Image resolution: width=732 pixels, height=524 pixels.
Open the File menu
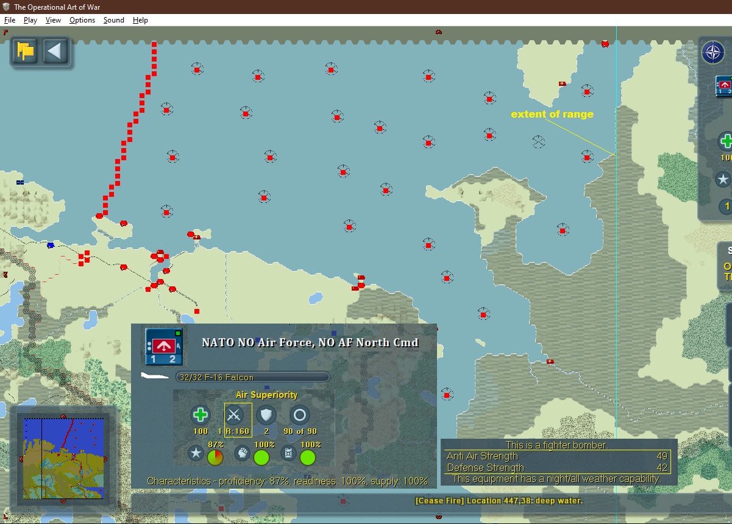[x=9, y=20]
